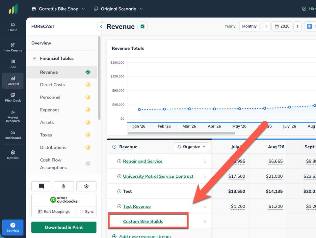This screenshot has height=238, width=316.
Task: Click the paperclip attachments button
Action: coord(64,186)
